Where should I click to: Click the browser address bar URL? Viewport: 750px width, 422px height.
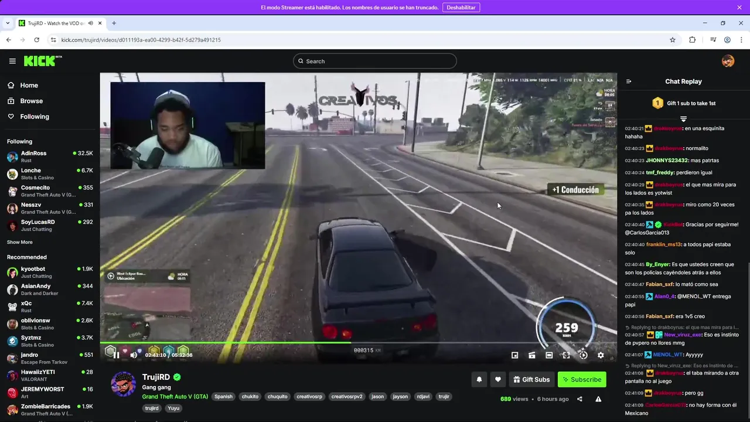(x=141, y=40)
